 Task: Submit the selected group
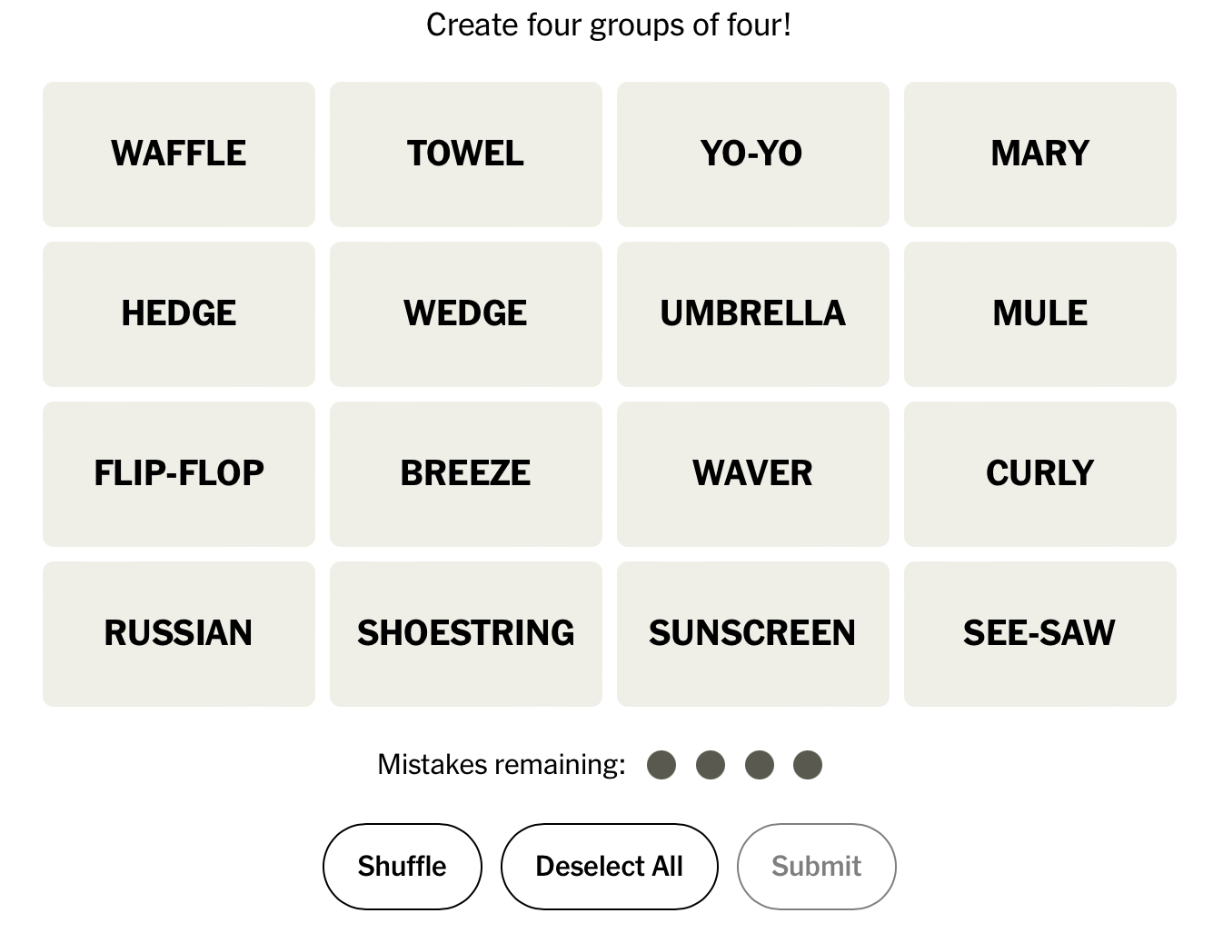(x=816, y=867)
